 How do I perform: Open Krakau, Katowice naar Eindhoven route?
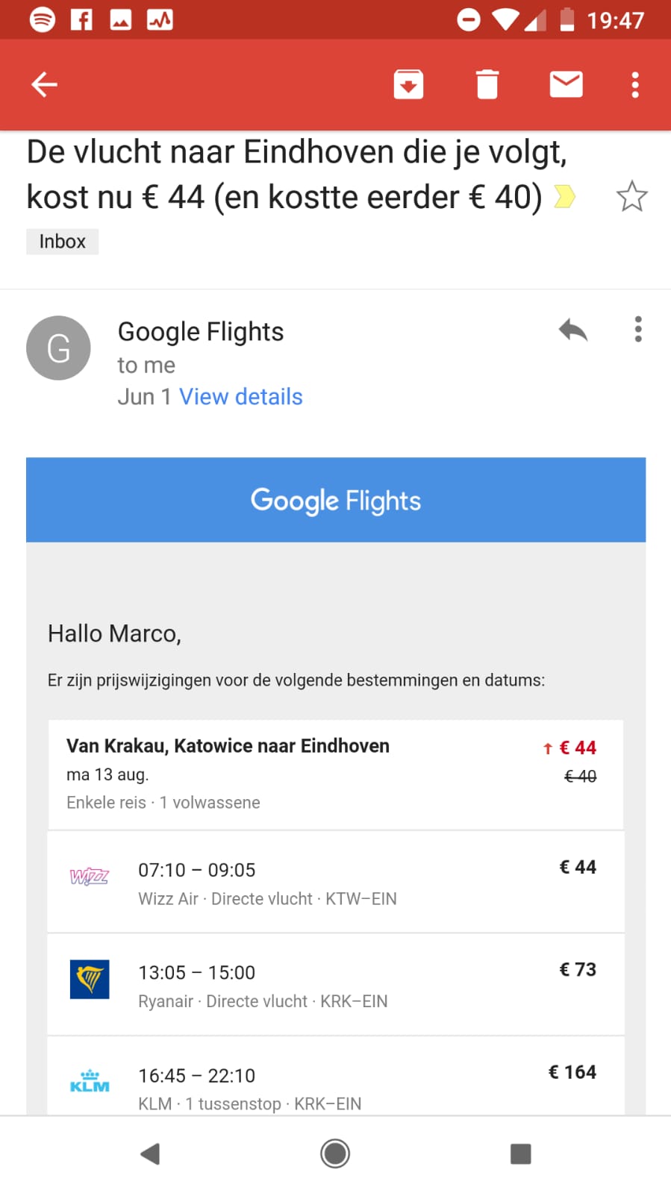pyautogui.click(x=336, y=774)
